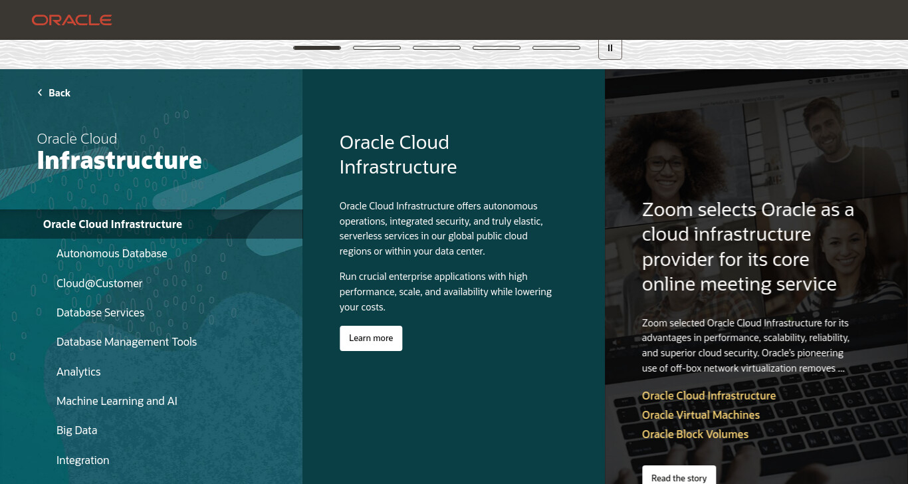Viewport: 908px width, 484px height.
Task: Select the first carousel slide indicator
Action: (317, 48)
